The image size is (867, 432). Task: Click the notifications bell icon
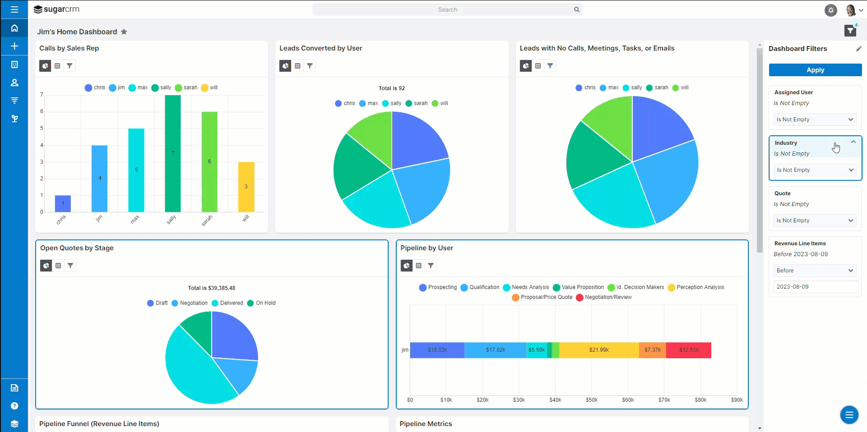point(831,10)
